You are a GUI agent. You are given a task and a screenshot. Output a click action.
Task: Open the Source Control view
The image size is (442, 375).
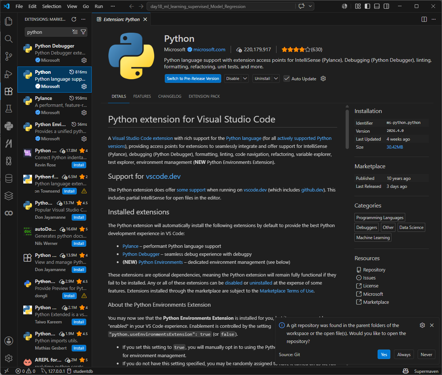pyautogui.click(x=9, y=56)
